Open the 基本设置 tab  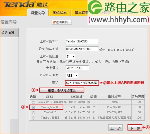(x=81, y=13)
